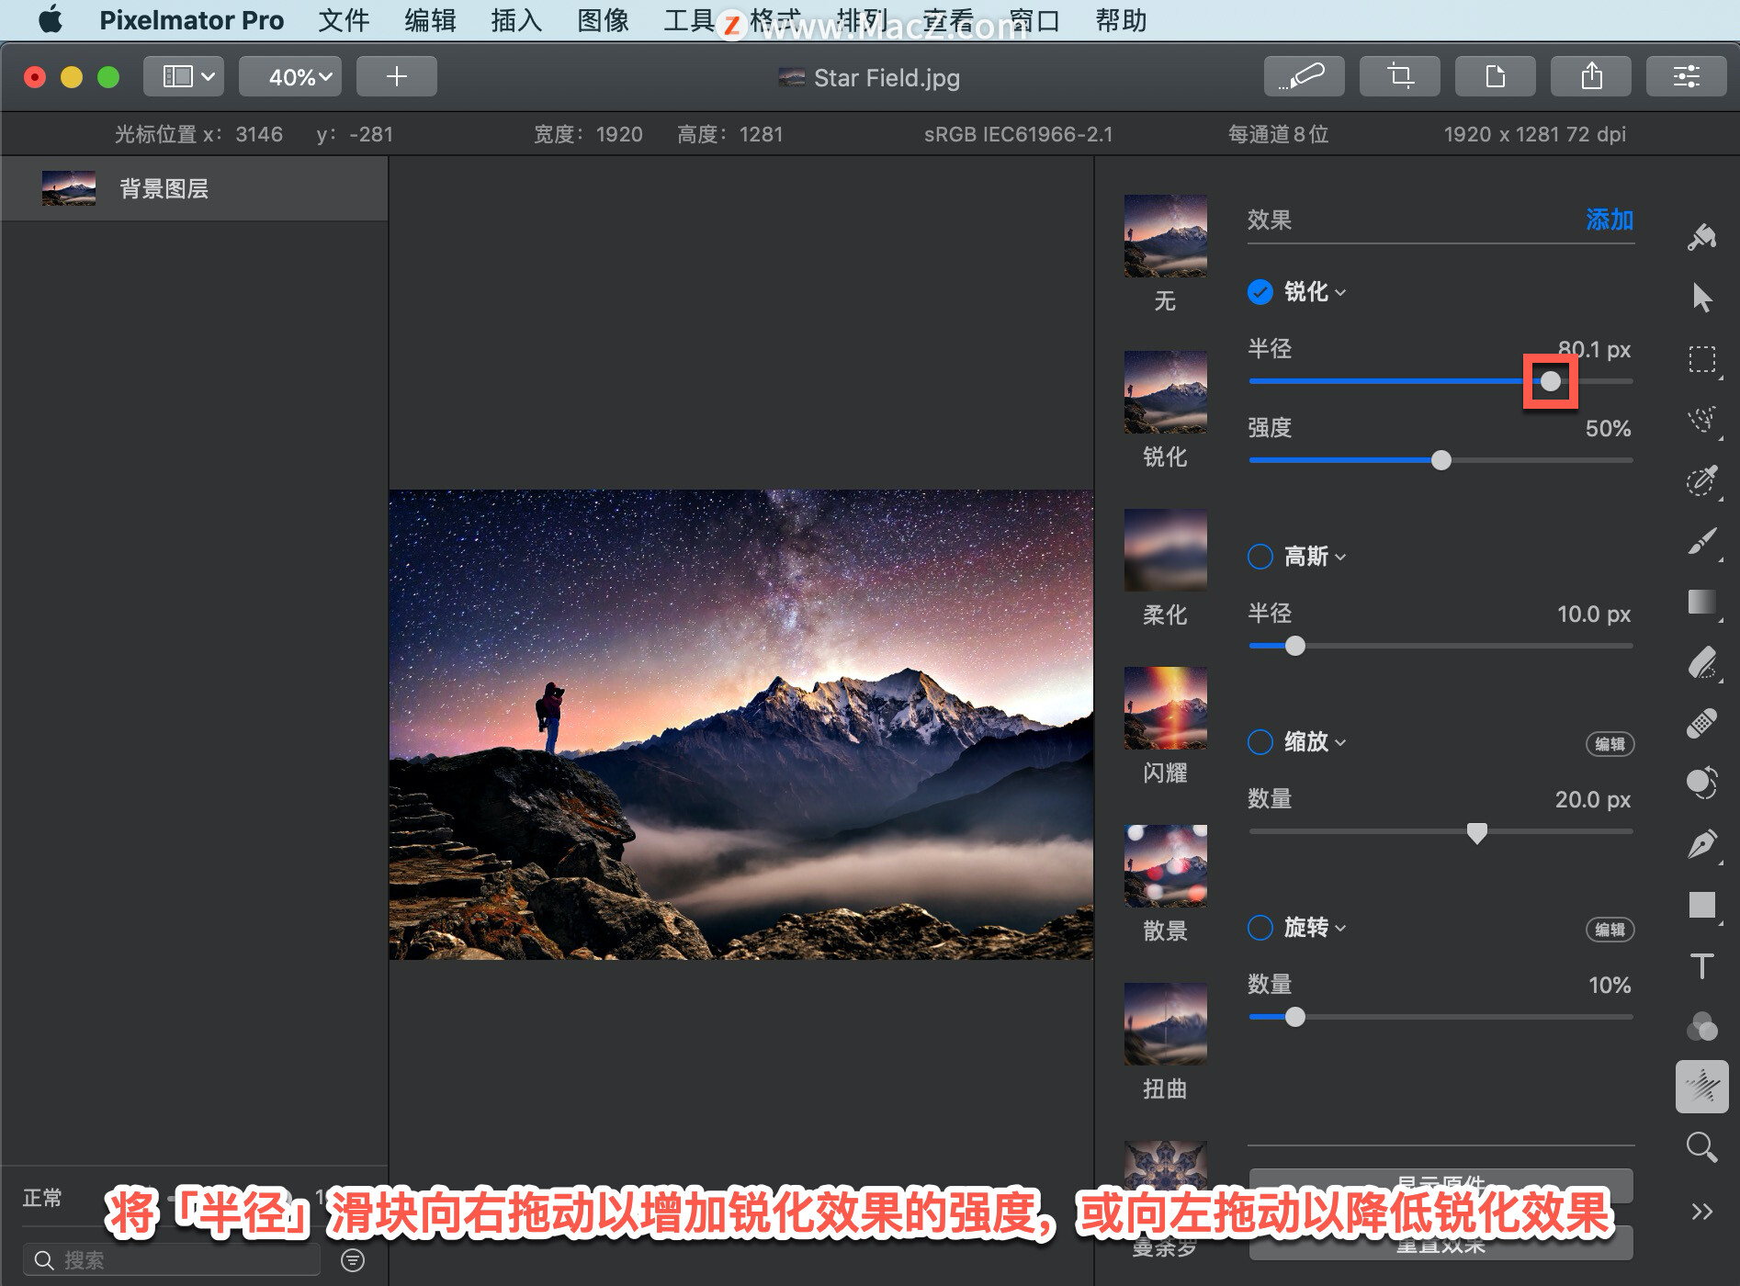Screen dimensions: 1740x1286
Task: Click the Star Field.jpg title
Action: 886,78
